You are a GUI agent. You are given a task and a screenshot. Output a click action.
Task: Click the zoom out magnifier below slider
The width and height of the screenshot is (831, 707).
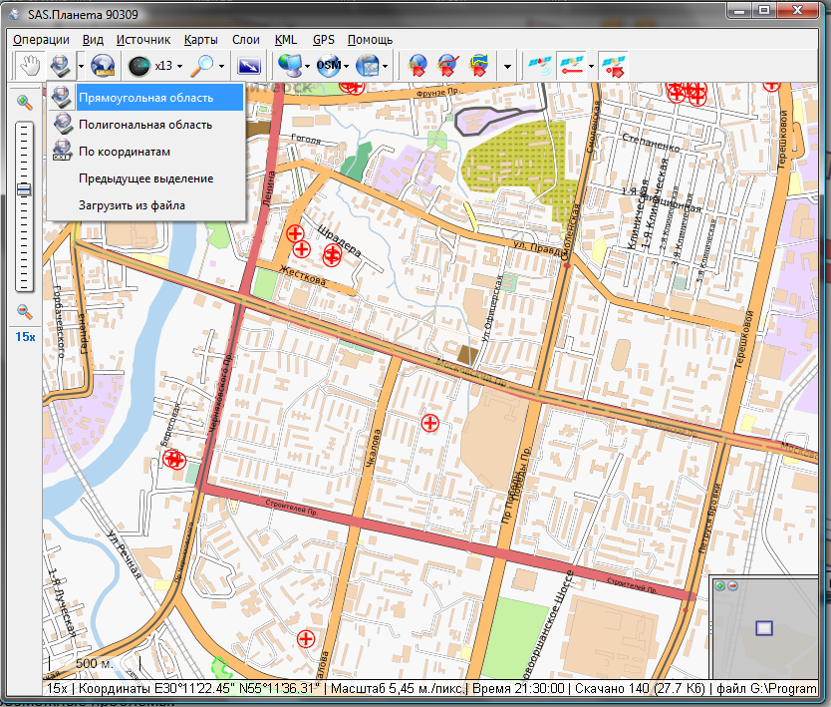[25, 312]
